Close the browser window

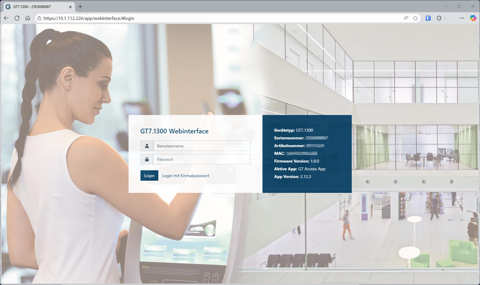473,6
